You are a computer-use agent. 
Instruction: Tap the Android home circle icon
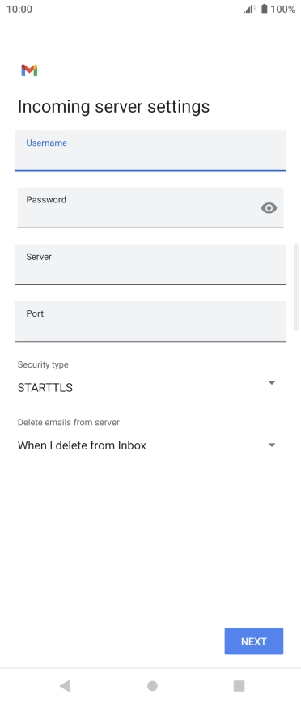pos(152,685)
